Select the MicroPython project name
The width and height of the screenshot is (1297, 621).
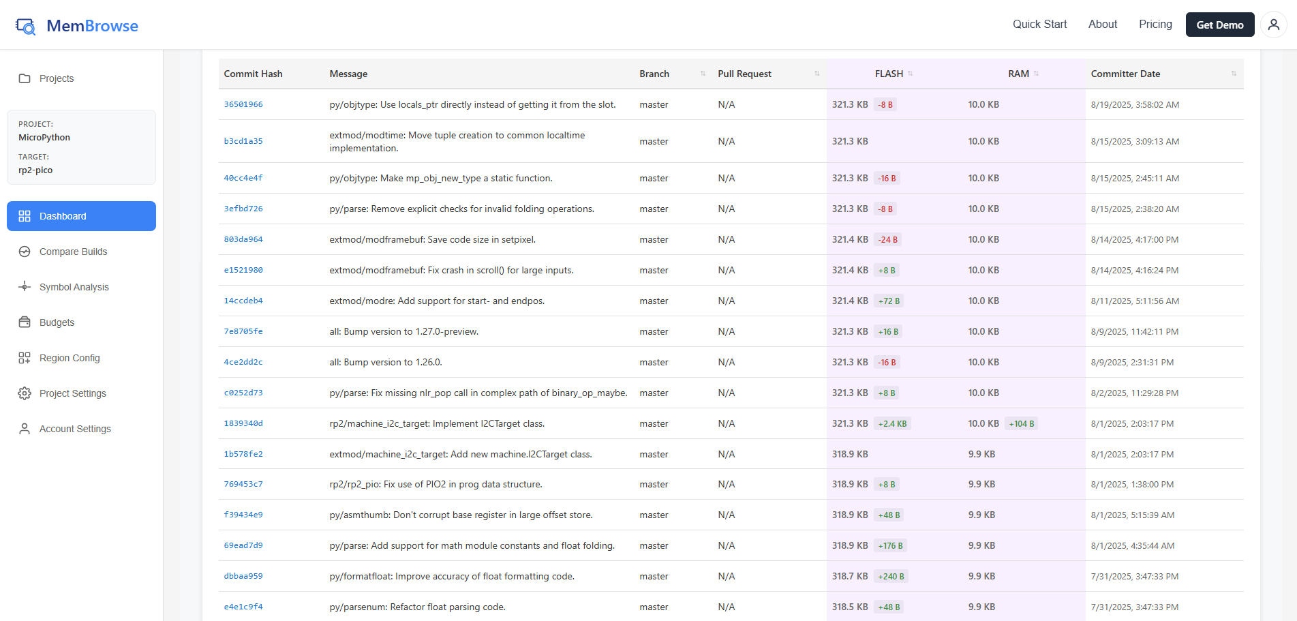tap(44, 137)
